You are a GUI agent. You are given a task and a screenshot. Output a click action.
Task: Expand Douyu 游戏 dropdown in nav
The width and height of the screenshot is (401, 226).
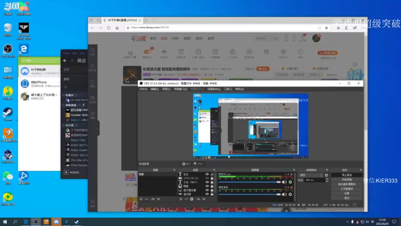coord(199,39)
